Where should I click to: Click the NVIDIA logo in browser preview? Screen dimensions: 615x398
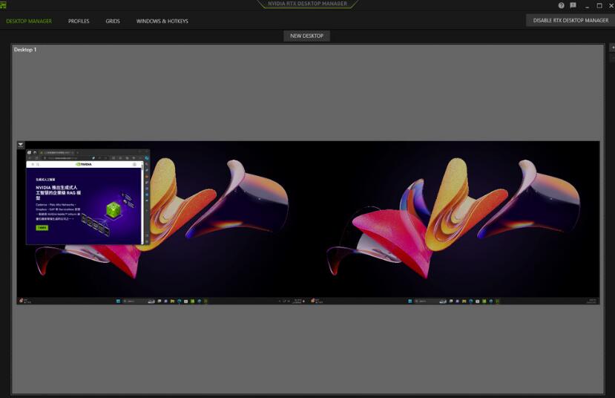point(83,164)
